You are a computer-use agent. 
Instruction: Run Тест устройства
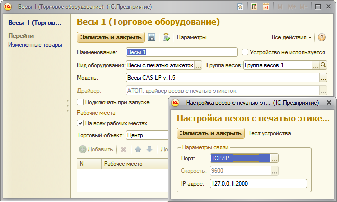(270, 133)
